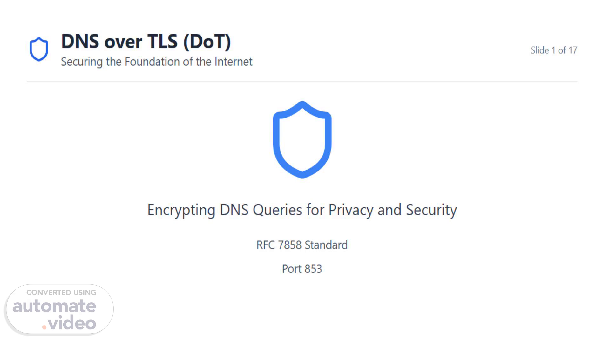The image size is (610, 343).
Task: Click the "RFC 7858 Standard" line
Action: (x=302, y=245)
